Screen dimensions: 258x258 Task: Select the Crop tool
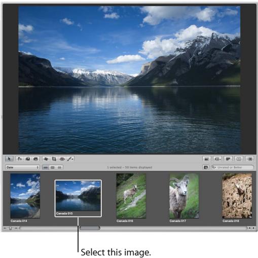click(54, 159)
